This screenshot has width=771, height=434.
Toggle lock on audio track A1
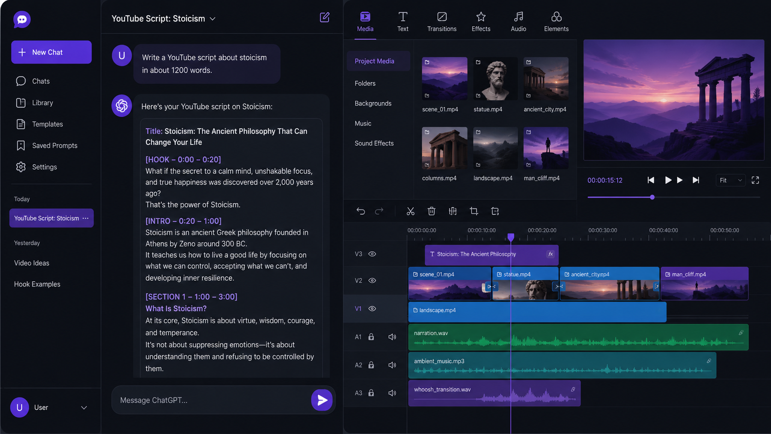pyautogui.click(x=371, y=337)
